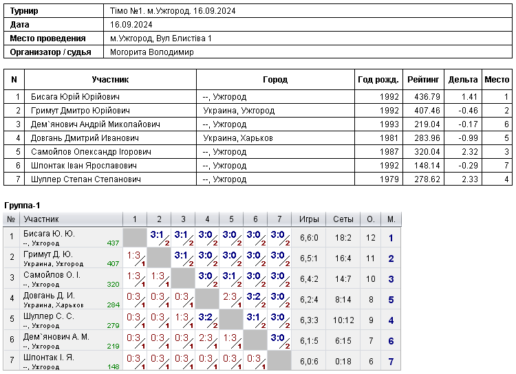The width and height of the screenshot is (516, 374).
Task: Click sets total 6:15
Action: point(343,341)
